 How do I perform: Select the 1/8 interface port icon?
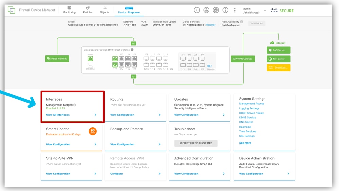pyautogui.click(x=134, y=64)
